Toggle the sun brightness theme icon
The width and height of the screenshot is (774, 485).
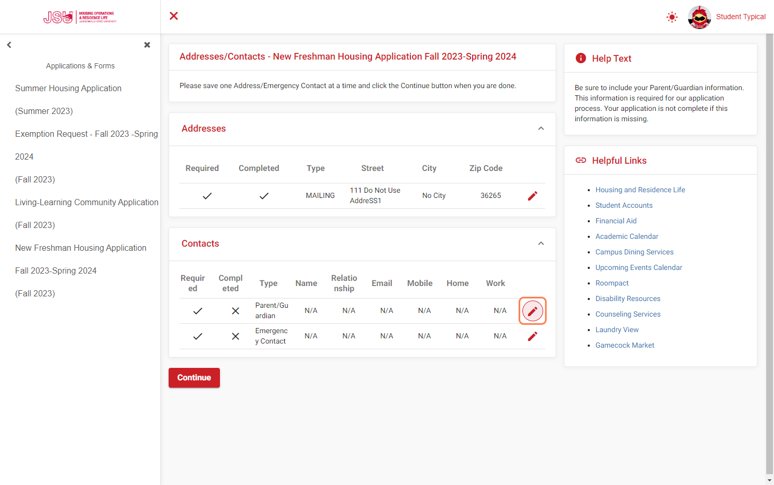pos(672,17)
